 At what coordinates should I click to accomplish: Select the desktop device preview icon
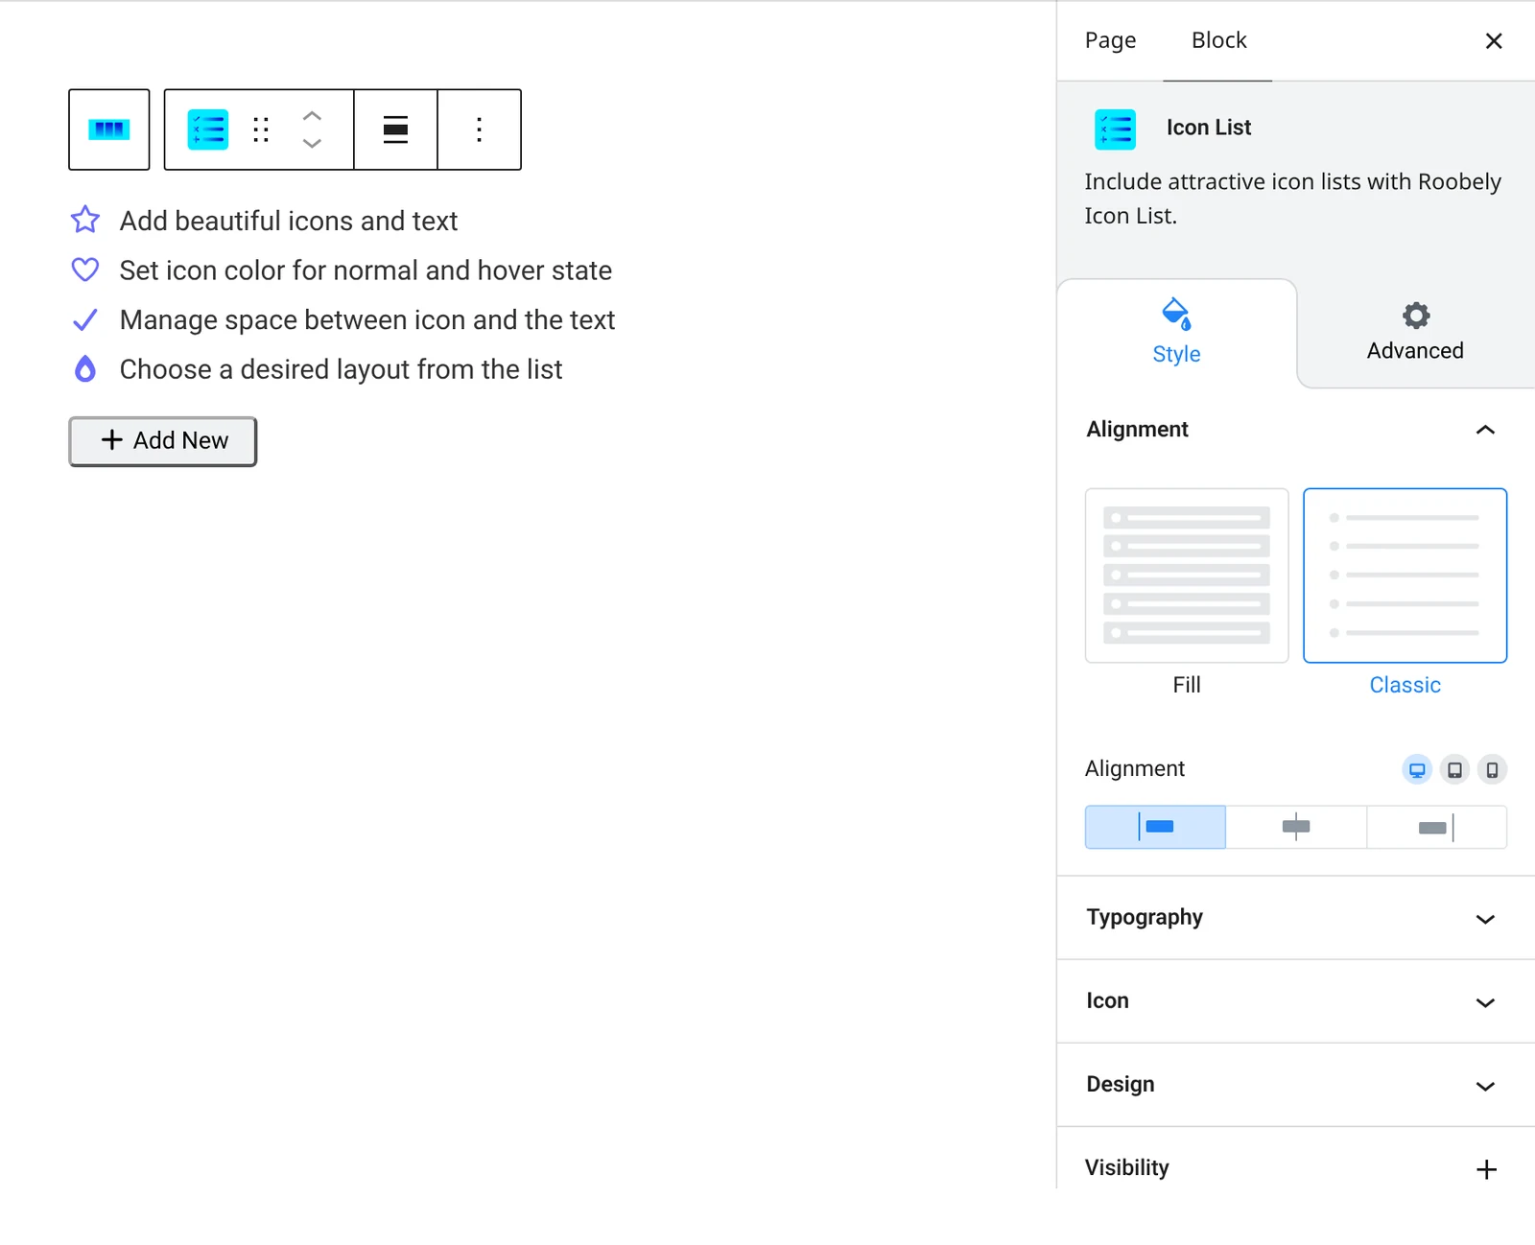click(1417, 769)
